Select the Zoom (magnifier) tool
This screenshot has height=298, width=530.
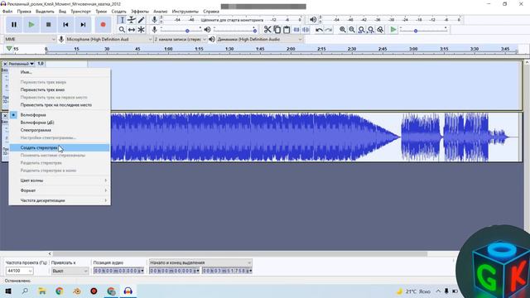click(122, 30)
